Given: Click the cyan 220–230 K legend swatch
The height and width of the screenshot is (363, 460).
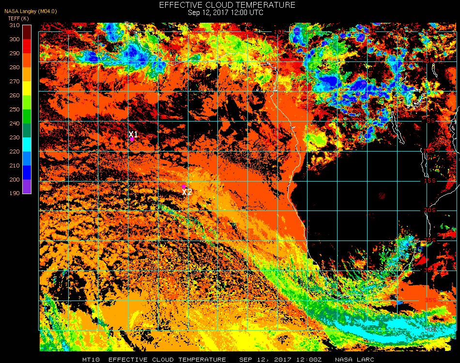Looking at the screenshot, I should (27, 145).
